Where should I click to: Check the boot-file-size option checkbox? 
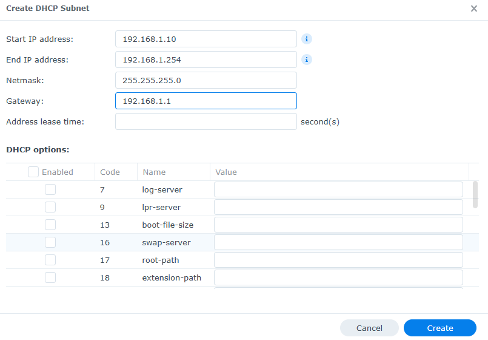pos(50,225)
